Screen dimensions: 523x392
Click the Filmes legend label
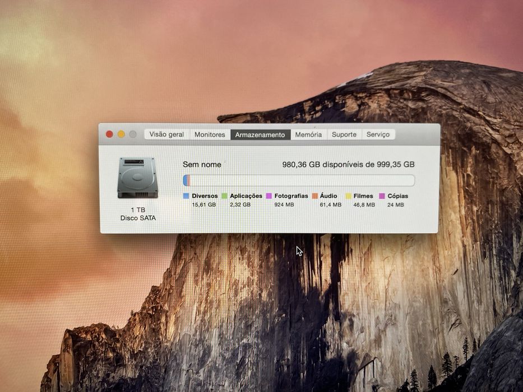363,196
